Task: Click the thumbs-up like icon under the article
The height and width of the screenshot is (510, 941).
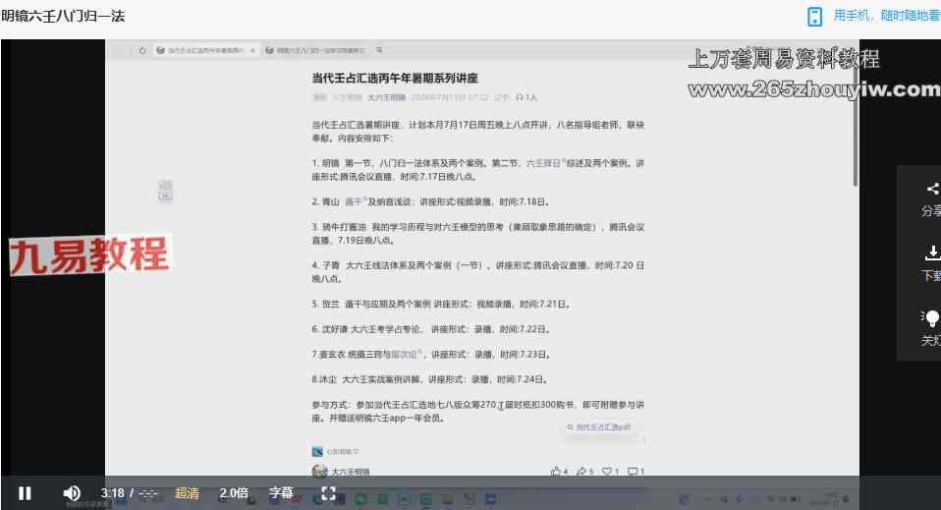Action: 556,472
